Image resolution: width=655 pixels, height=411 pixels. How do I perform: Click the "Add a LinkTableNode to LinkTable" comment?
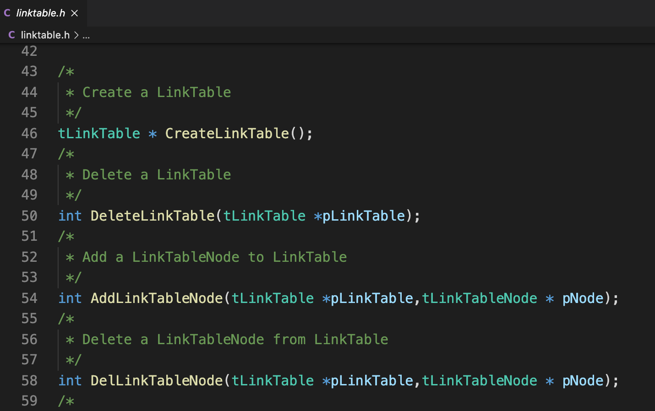point(214,257)
